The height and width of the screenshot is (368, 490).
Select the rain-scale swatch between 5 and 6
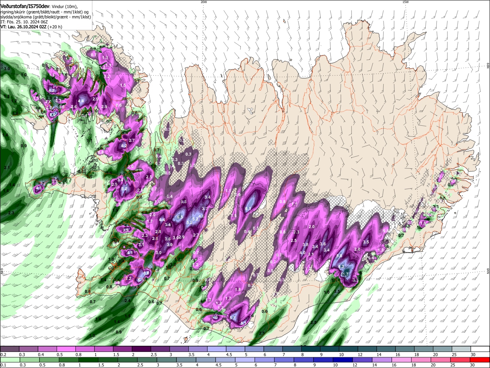[x=245, y=360]
